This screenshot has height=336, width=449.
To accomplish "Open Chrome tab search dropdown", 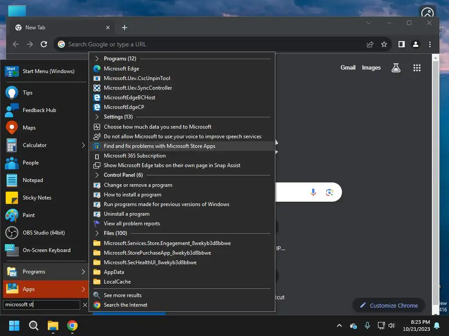I will pos(368,23).
